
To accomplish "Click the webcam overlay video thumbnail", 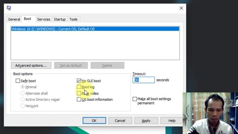I will (210, 113).
